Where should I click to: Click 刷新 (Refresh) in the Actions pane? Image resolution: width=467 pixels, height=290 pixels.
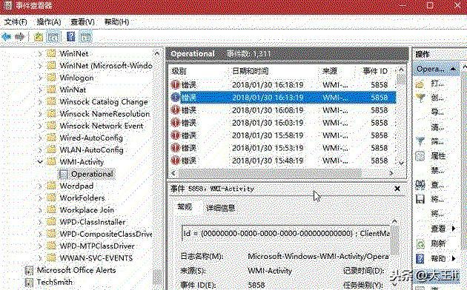click(438, 243)
